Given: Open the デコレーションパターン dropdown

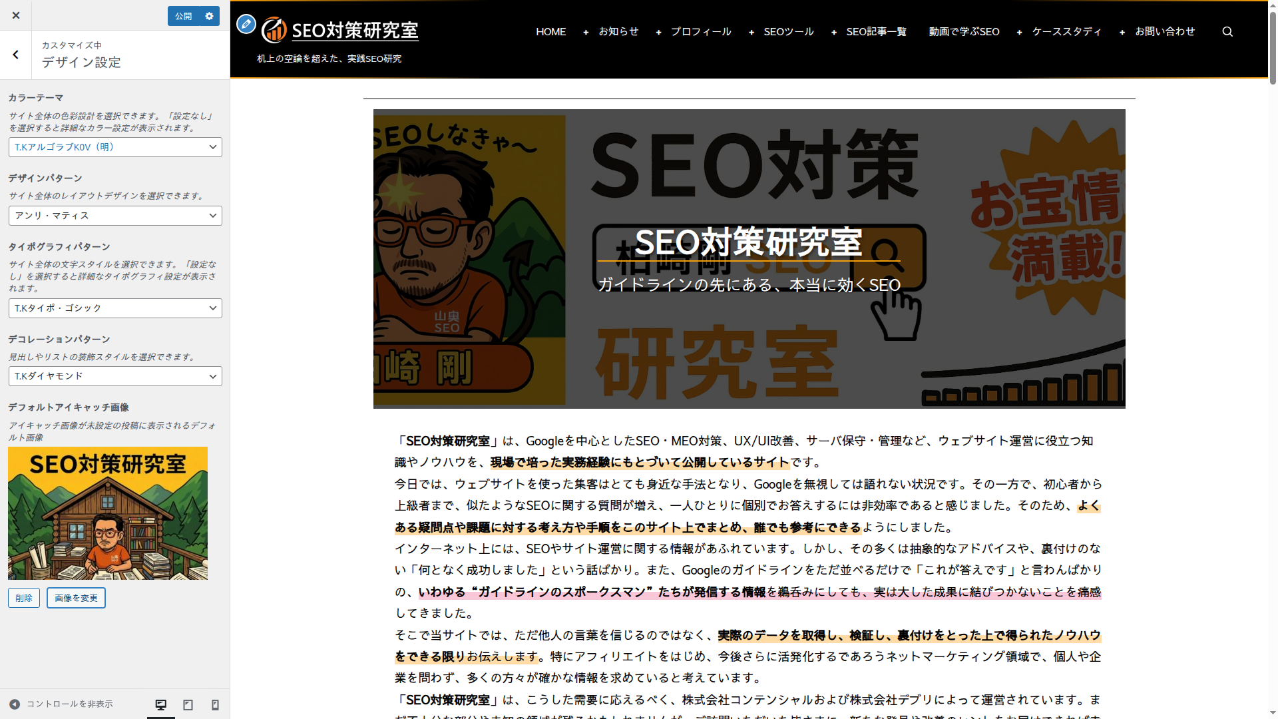Looking at the screenshot, I should tap(115, 376).
